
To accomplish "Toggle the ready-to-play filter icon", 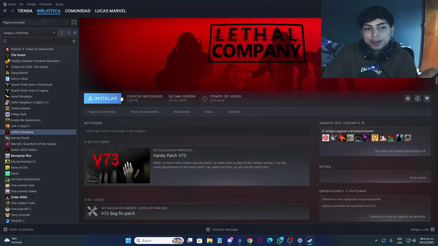I will [x=75, y=33].
